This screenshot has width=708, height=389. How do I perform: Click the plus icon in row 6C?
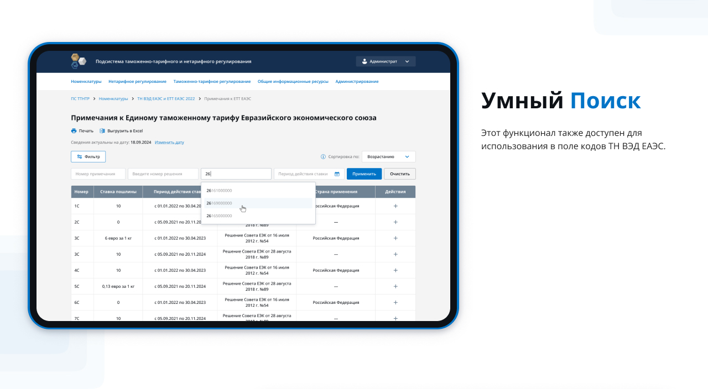(395, 303)
